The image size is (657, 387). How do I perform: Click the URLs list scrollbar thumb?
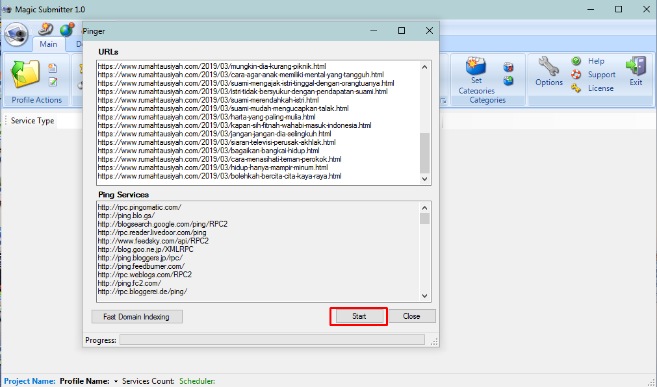tap(425, 153)
